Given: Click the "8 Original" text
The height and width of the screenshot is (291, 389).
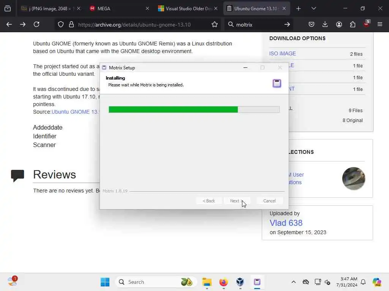Looking at the screenshot, I should 353,120.
